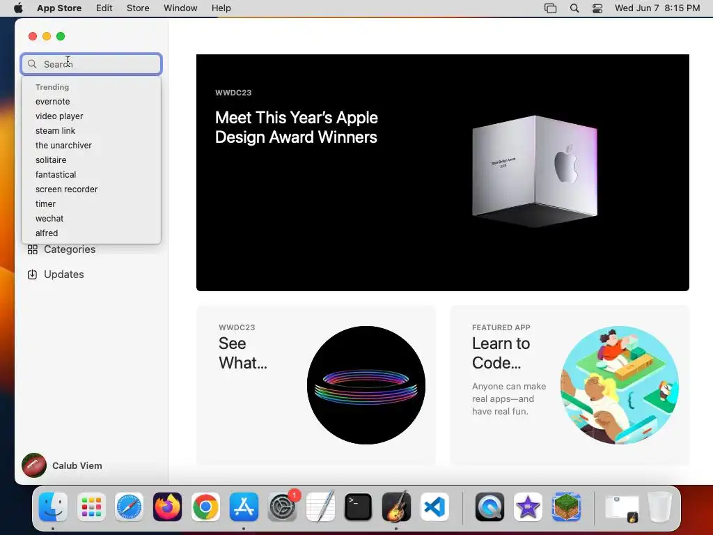Open the 'Learn to Code...' featured app card
The width and height of the screenshot is (713, 535).
pyautogui.click(x=570, y=385)
